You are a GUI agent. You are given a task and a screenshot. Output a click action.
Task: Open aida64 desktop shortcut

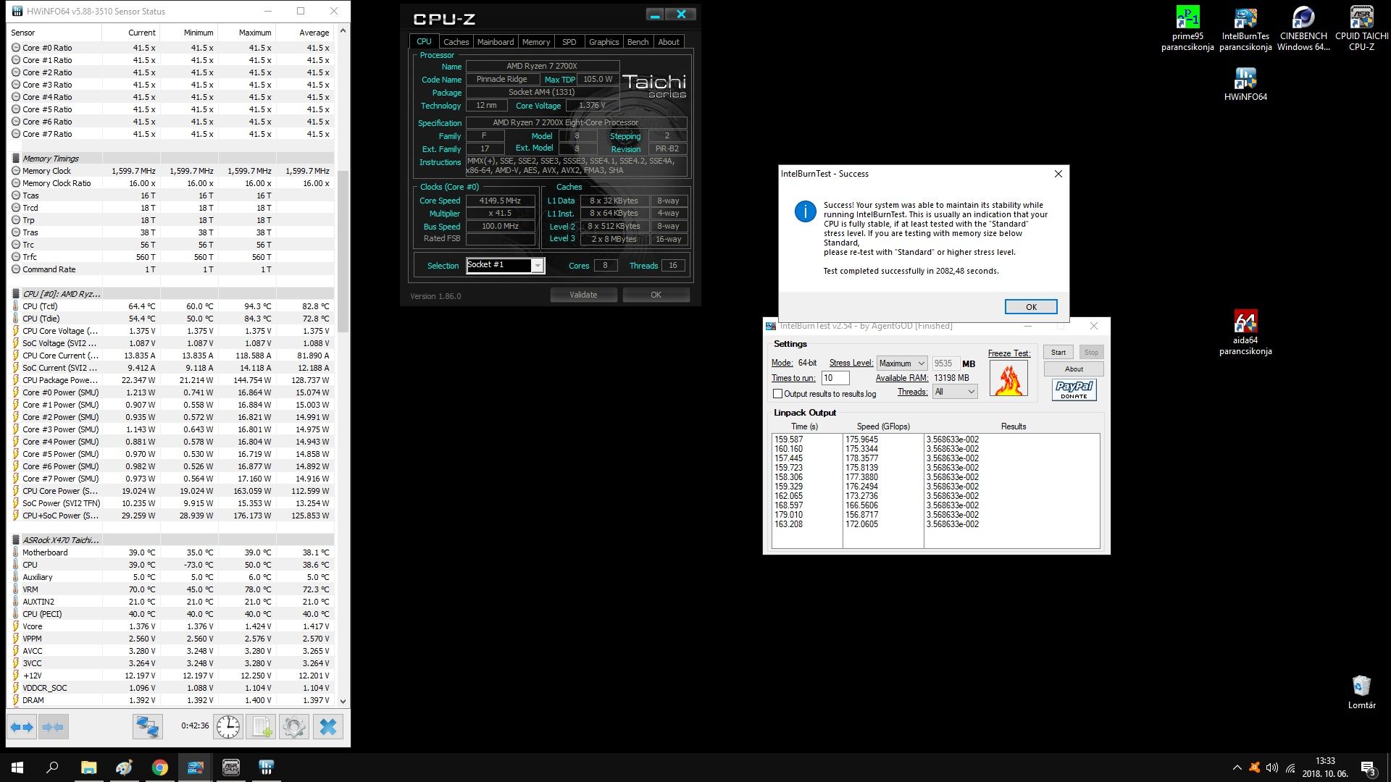click(1245, 333)
